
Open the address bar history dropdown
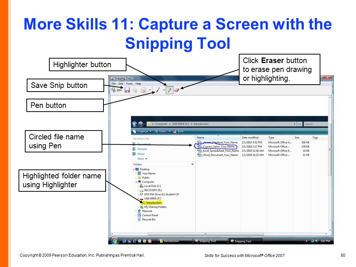295,124
